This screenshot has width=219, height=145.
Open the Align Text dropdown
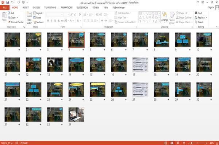coord(121,17)
